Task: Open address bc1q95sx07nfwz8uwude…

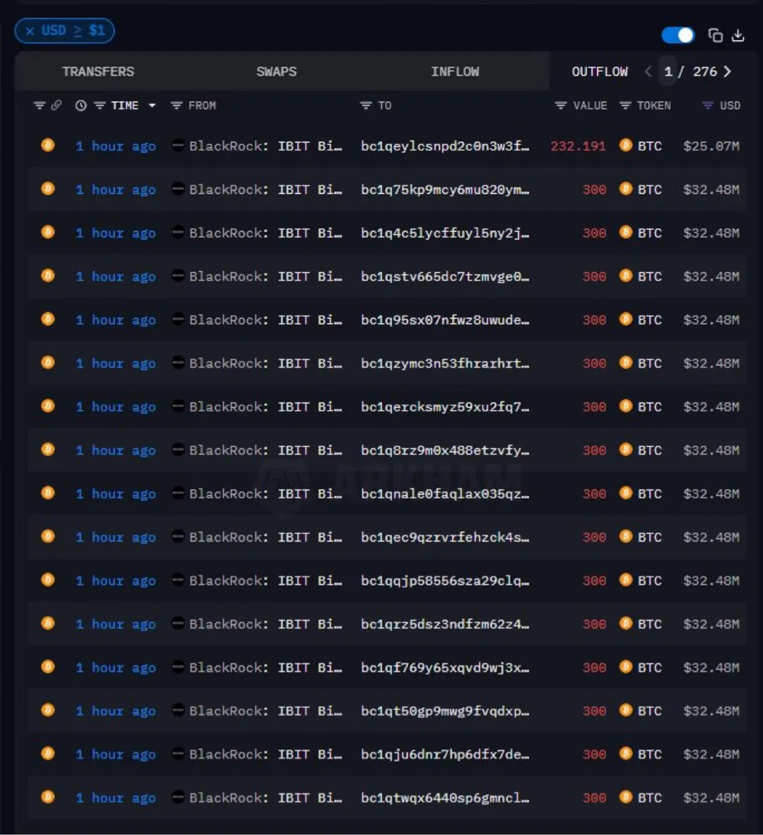Action: pos(445,320)
